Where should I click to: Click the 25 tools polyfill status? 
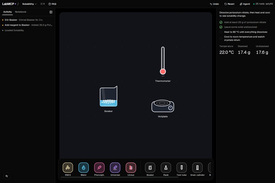coord(263,4)
